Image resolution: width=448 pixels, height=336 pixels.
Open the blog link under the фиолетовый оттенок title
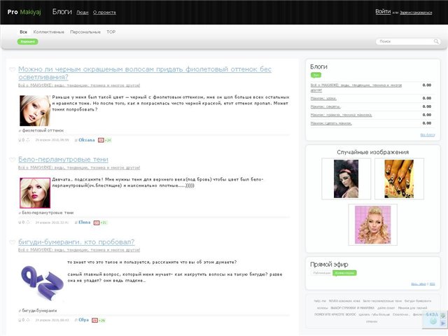79,85
